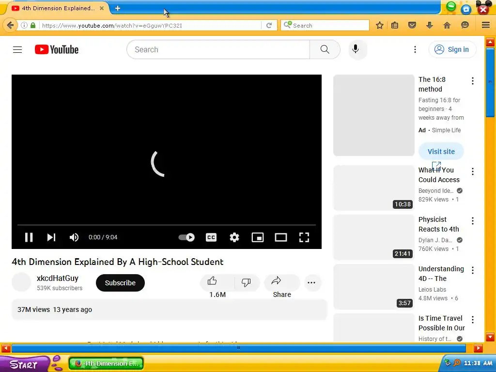Save to Pocket icon

point(412,25)
